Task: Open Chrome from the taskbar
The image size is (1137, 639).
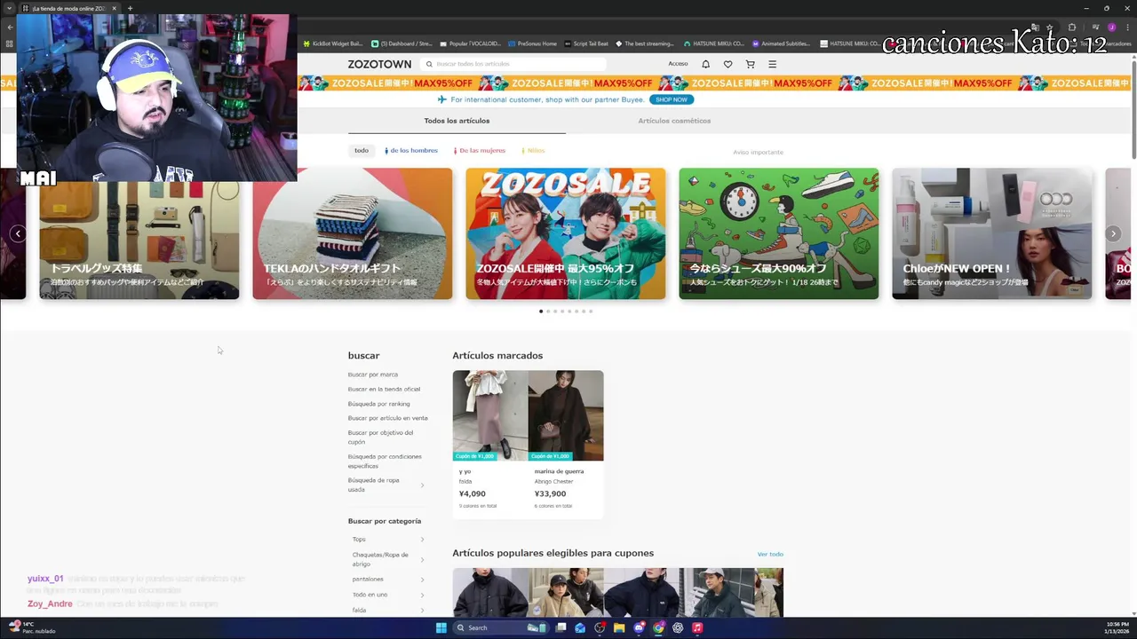Action: point(658,627)
